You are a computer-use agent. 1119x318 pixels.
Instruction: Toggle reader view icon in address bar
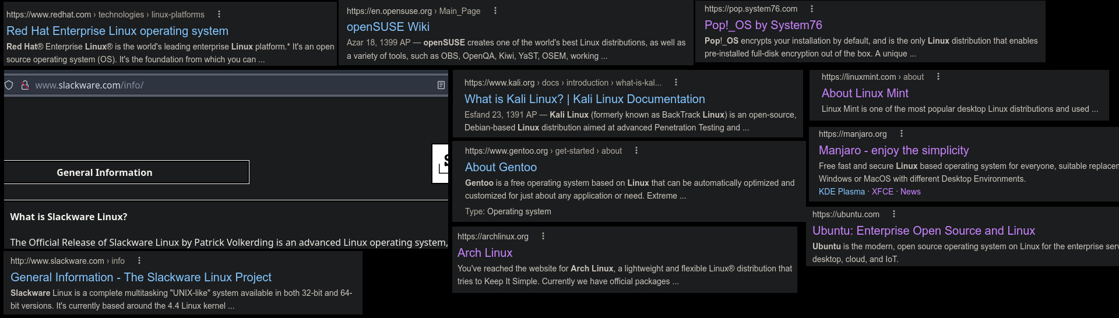click(x=441, y=85)
